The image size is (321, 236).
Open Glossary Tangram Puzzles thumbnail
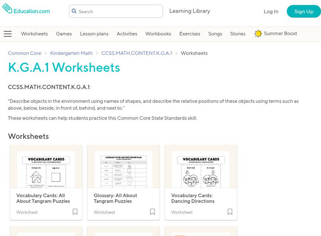pyautogui.click(x=124, y=167)
